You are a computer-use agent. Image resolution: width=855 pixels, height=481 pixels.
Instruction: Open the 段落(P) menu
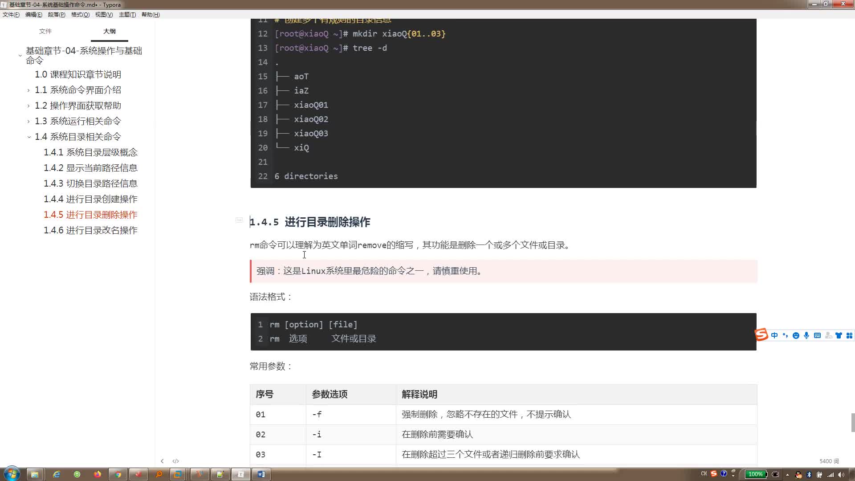click(x=57, y=15)
